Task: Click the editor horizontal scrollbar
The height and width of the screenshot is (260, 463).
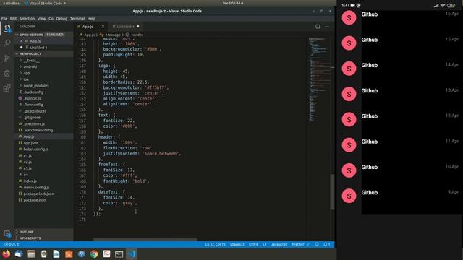Action: pyautogui.click(x=145, y=240)
